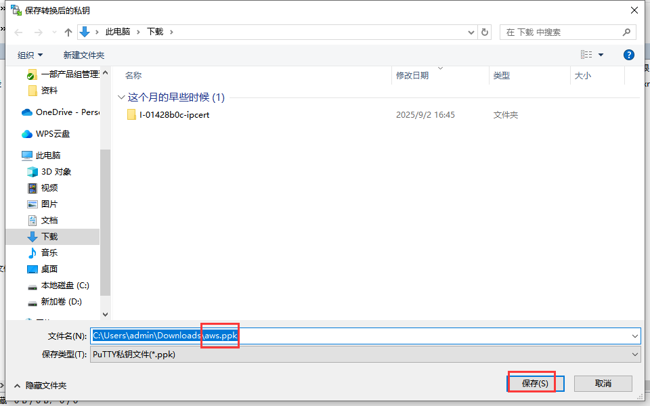The image size is (650, 406).
Task: Select WPS云盘 in the sidebar
Action: tap(52, 134)
